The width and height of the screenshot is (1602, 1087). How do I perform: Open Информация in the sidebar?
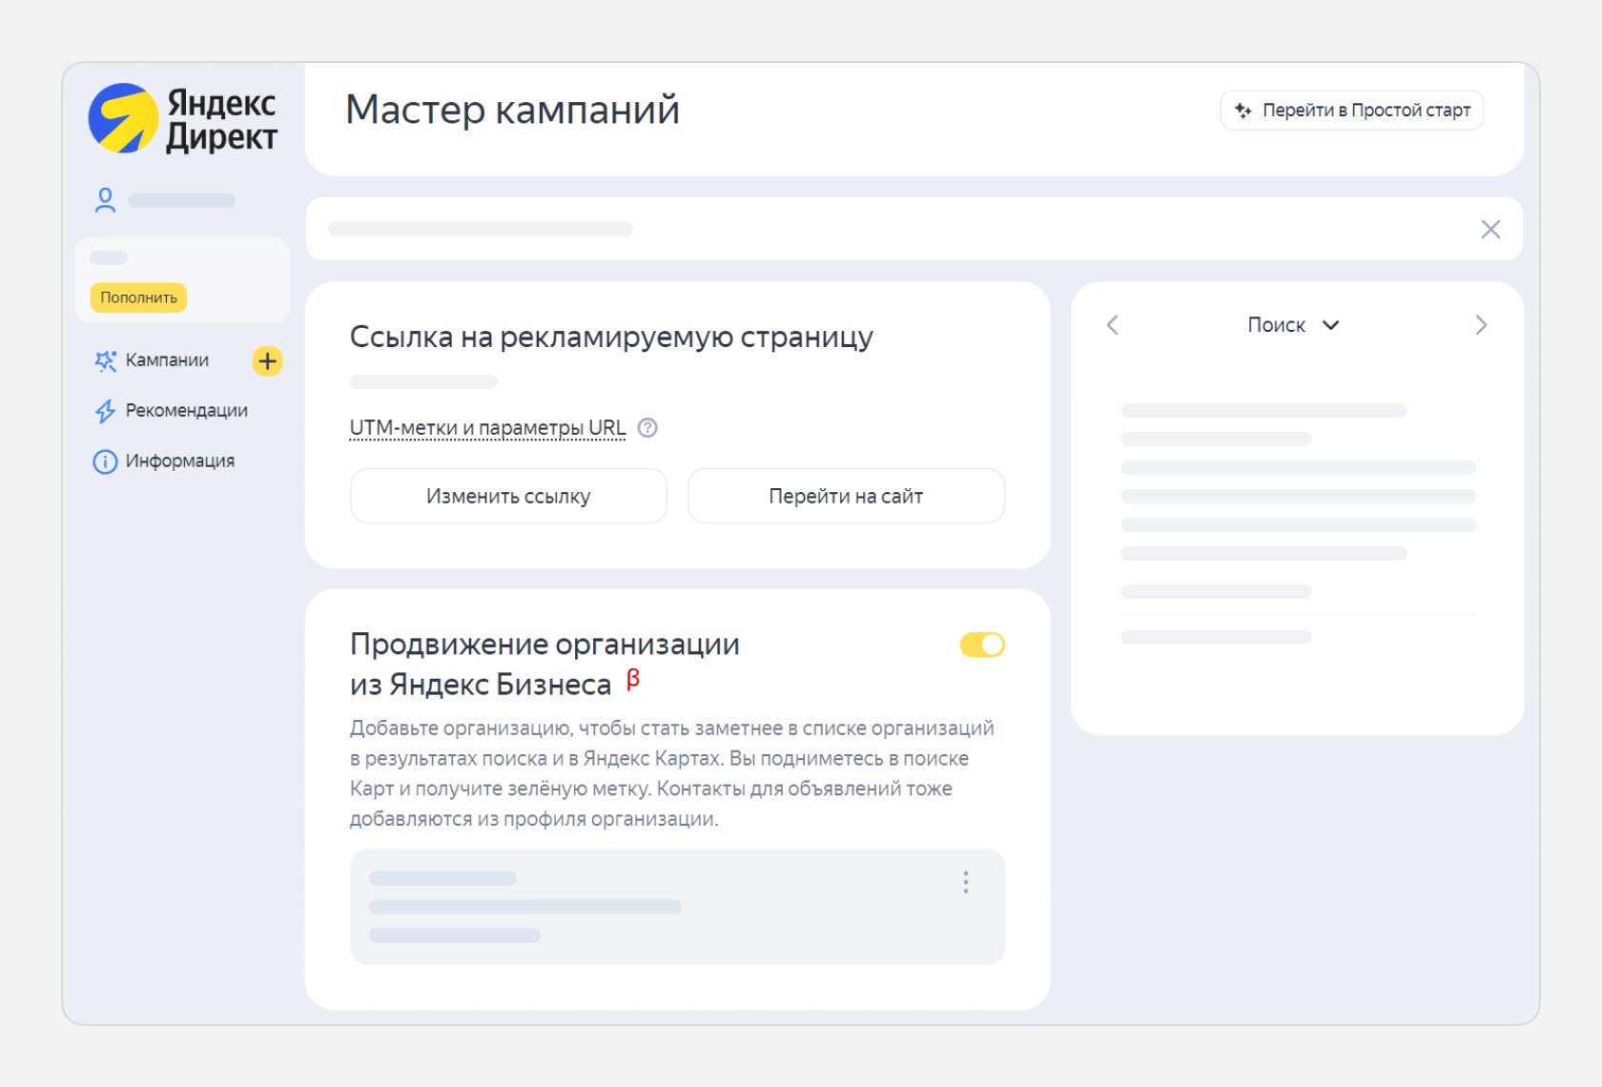179,461
